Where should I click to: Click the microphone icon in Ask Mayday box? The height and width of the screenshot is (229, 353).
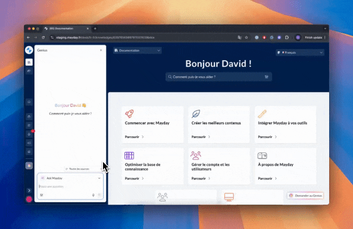point(93,195)
